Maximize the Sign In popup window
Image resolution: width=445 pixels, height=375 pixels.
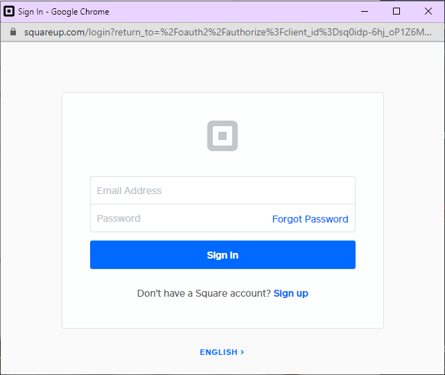coord(396,11)
